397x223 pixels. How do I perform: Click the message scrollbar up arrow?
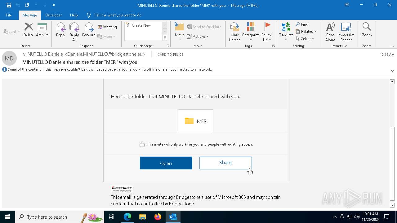392,81
